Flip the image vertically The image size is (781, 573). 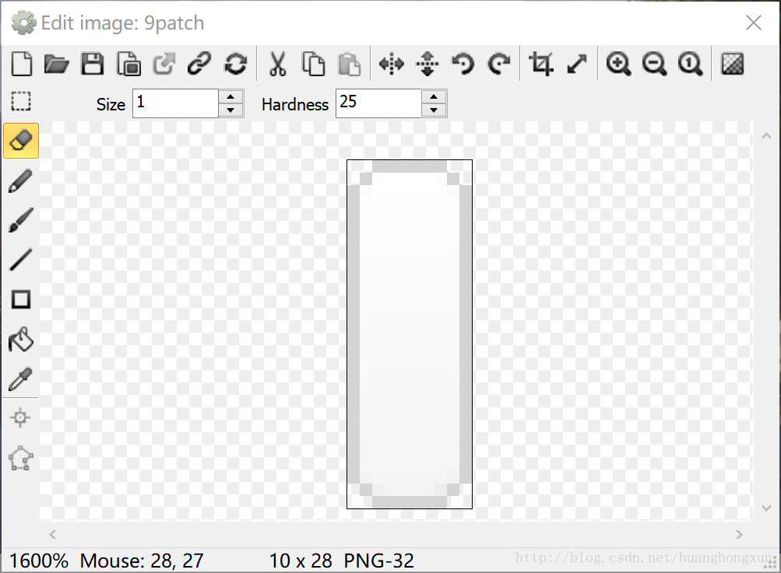[x=427, y=64]
